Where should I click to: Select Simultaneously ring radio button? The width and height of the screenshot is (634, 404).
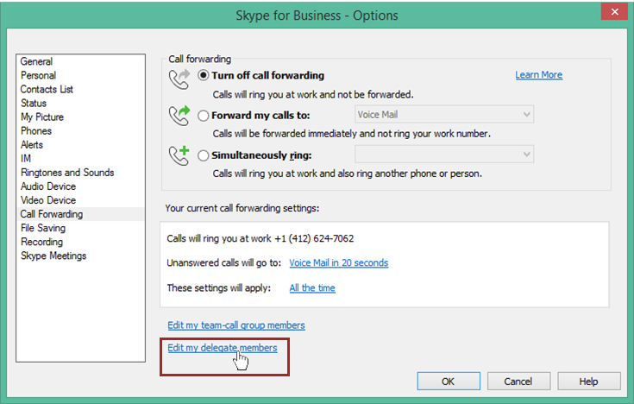coord(203,155)
